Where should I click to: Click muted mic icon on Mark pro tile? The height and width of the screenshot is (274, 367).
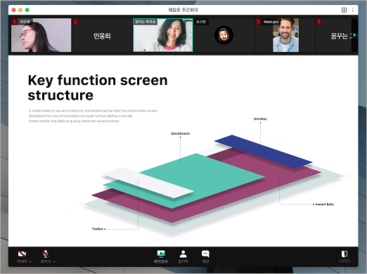258,22
